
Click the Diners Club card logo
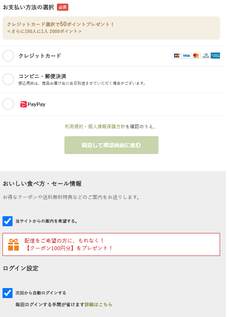[205, 55]
